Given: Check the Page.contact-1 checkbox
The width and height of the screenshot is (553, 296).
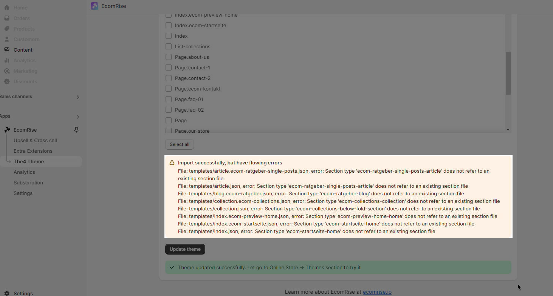Looking at the screenshot, I should point(169,67).
